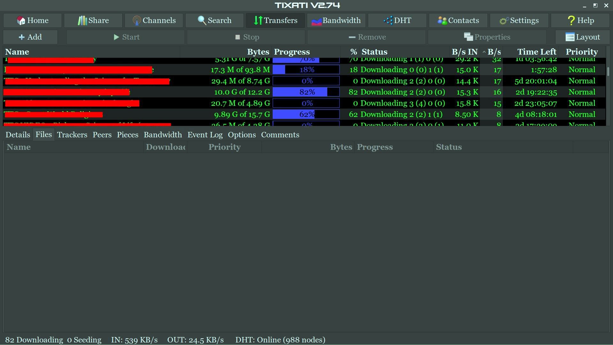Switch to the Options tab
Viewport: 613px width, 345px height.
tap(242, 135)
